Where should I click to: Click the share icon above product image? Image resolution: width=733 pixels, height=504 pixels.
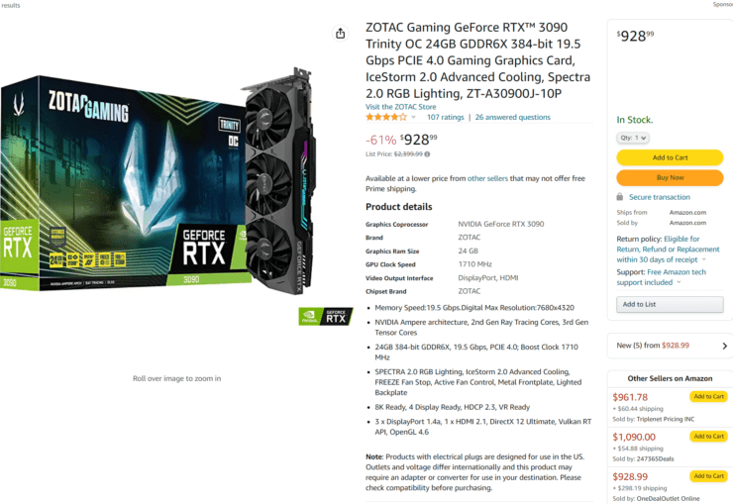pos(341,33)
